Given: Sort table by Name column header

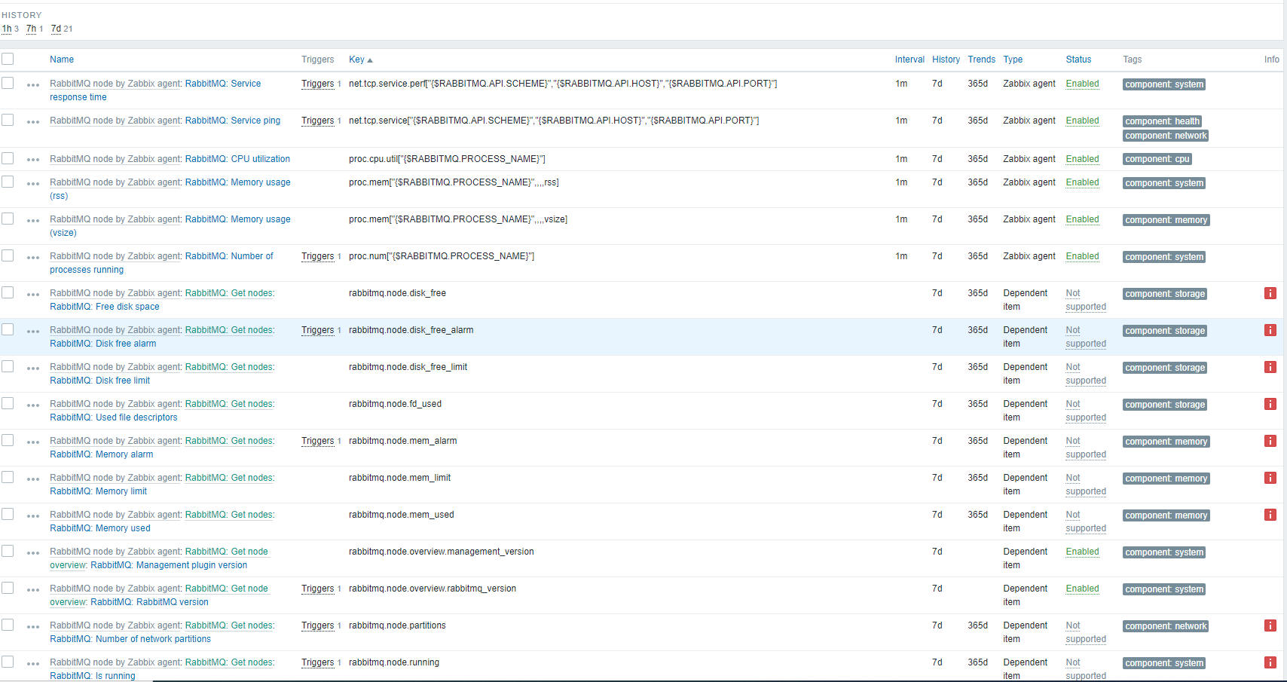Looking at the screenshot, I should coord(62,60).
